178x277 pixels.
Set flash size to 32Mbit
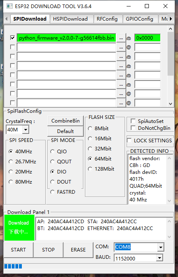[x=100, y=148]
